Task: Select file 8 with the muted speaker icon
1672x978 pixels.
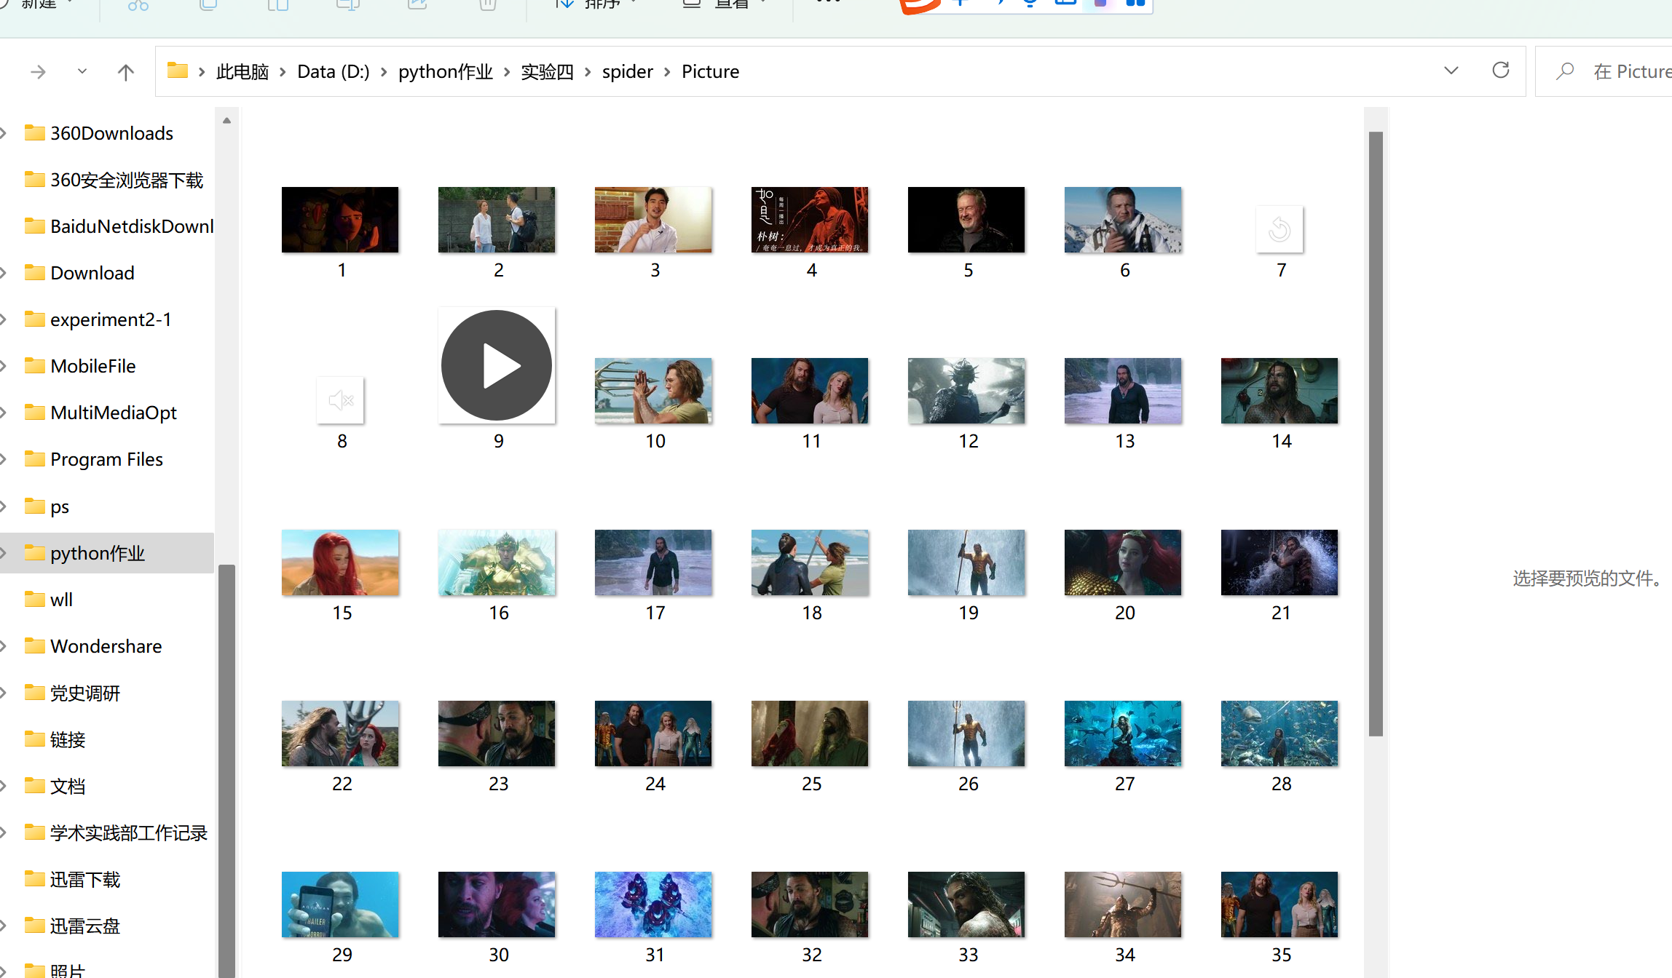Action: point(340,400)
